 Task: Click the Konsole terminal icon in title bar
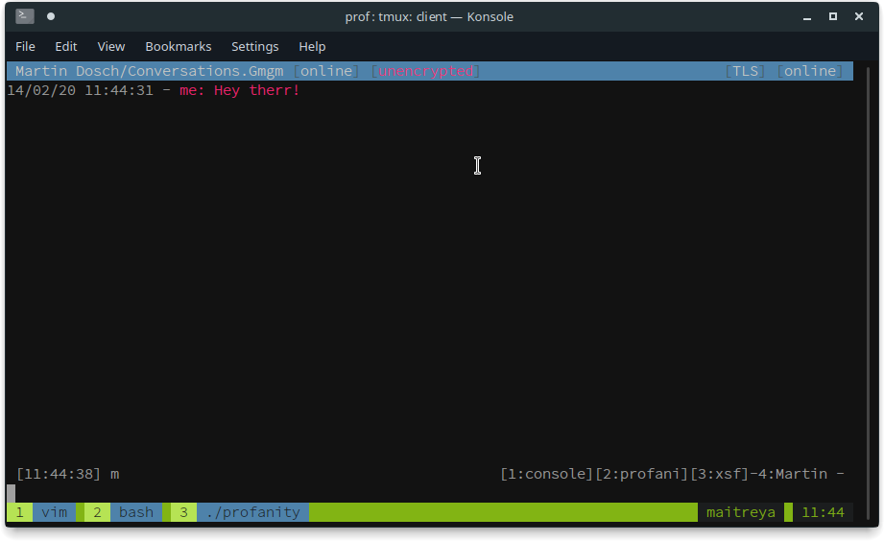[25, 16]
